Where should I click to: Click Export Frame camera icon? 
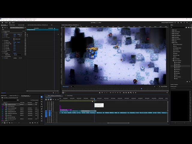coord(129,93)
